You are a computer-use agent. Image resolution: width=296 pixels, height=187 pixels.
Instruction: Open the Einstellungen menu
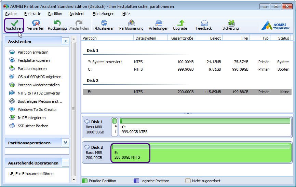104,14
